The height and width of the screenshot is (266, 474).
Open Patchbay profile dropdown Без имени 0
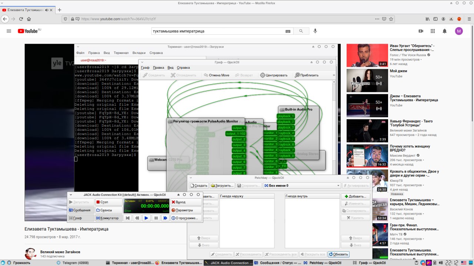(x=302, y=185)
